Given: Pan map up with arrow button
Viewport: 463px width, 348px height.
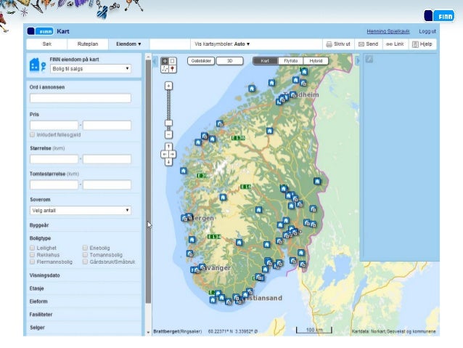Looking at the screenshot, I should pyautogui.click(x=168, y=146).
